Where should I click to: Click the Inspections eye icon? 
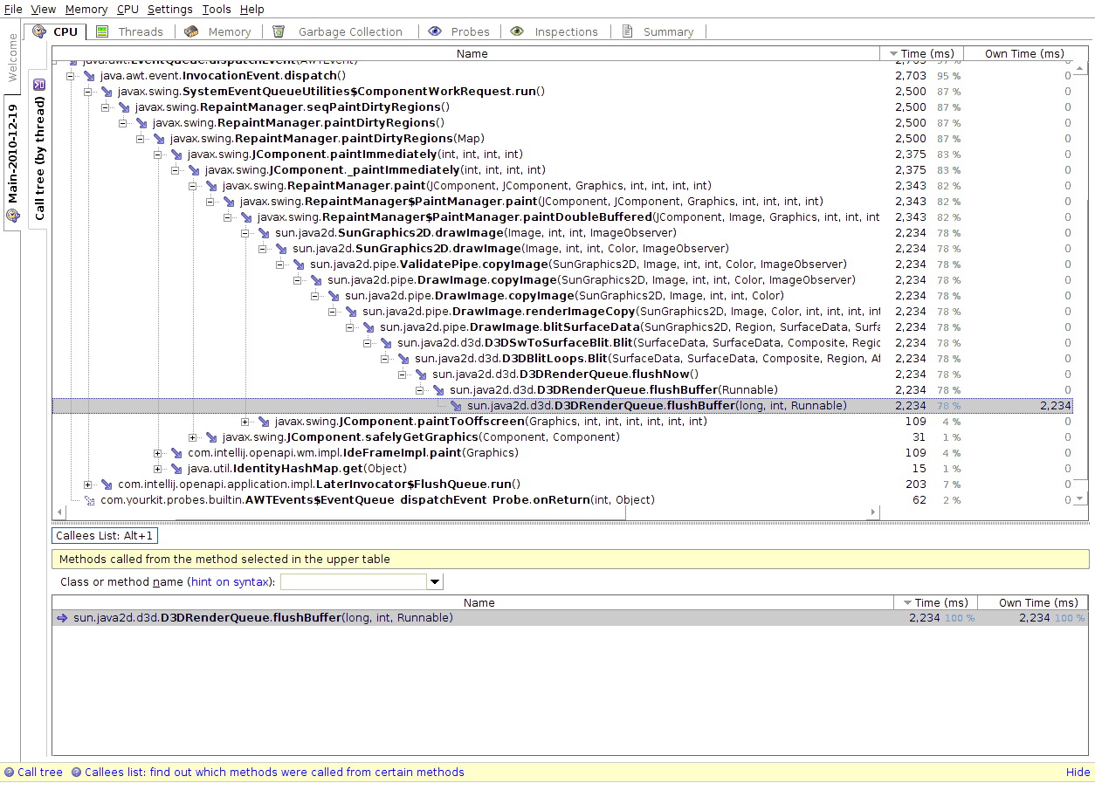coord(517,31)
